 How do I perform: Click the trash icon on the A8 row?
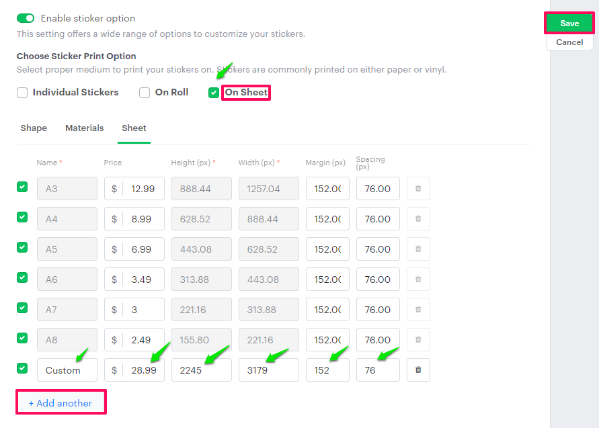[418, 340]
